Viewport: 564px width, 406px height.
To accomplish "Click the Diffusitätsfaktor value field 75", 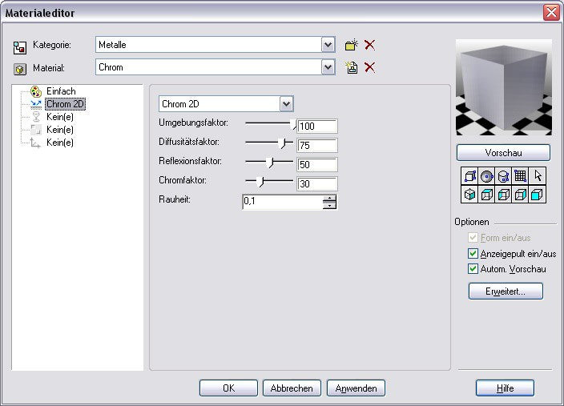I will click(317, 145).
